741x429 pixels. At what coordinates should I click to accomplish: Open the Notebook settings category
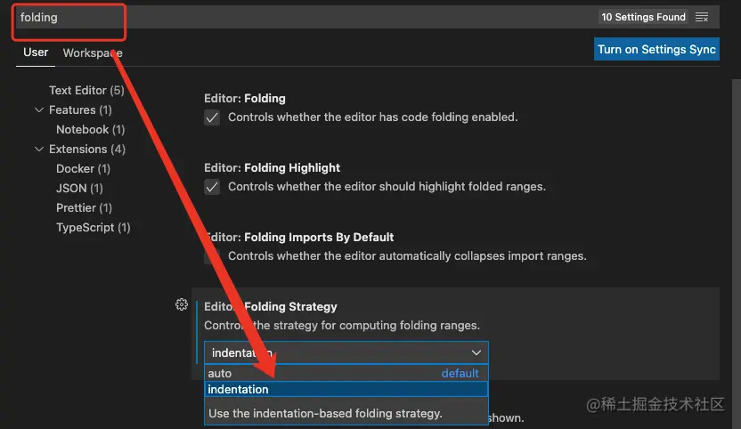click(x=90, y=130)
